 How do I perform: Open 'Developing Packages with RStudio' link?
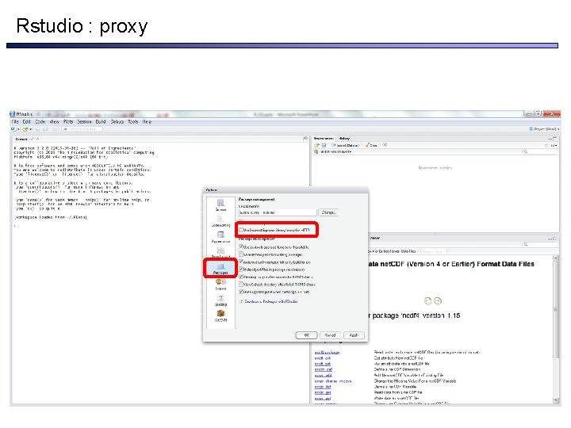271,301
